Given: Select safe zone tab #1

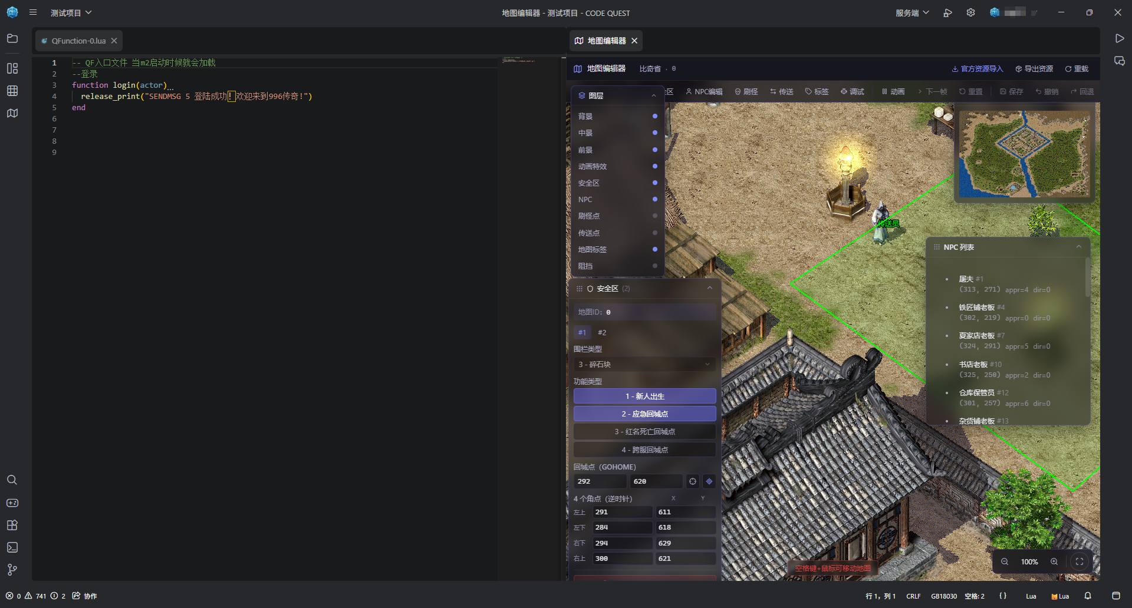Looking at the screenshot, I should point(582,332).
